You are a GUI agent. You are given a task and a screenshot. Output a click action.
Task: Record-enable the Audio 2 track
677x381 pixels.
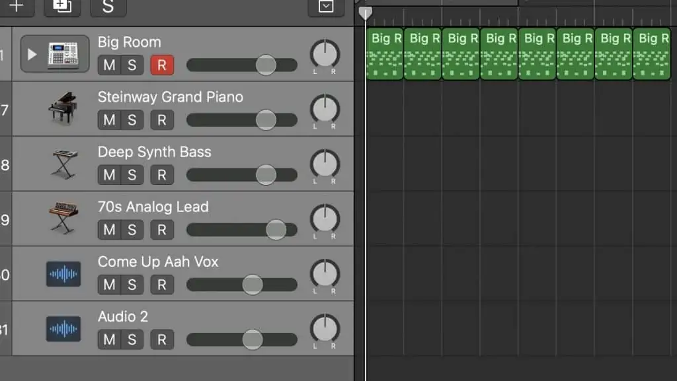pos(162,339)
